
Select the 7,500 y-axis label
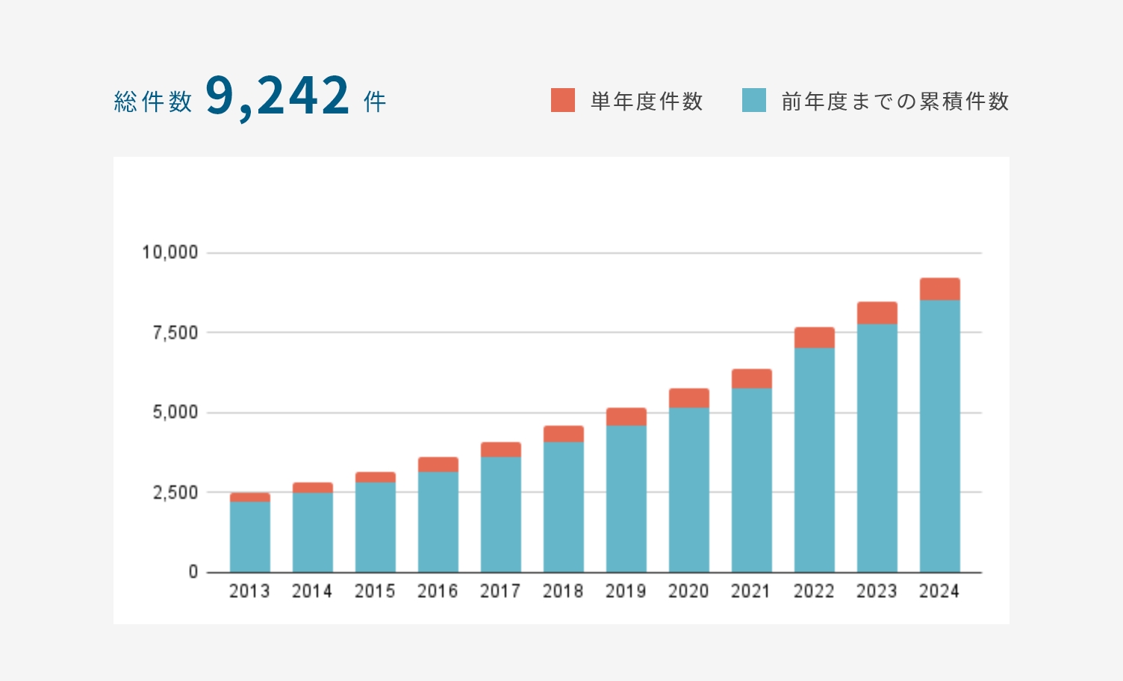click(175, 332)
